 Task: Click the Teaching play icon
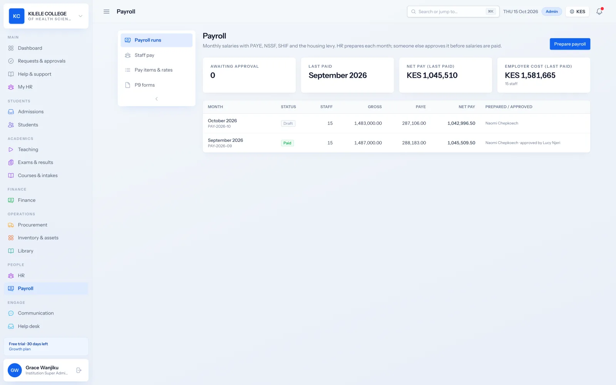tap(11, 149)
